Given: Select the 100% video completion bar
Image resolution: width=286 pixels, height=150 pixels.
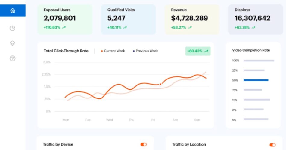Looking at the screenshot, I should click(x=259, y=61).
